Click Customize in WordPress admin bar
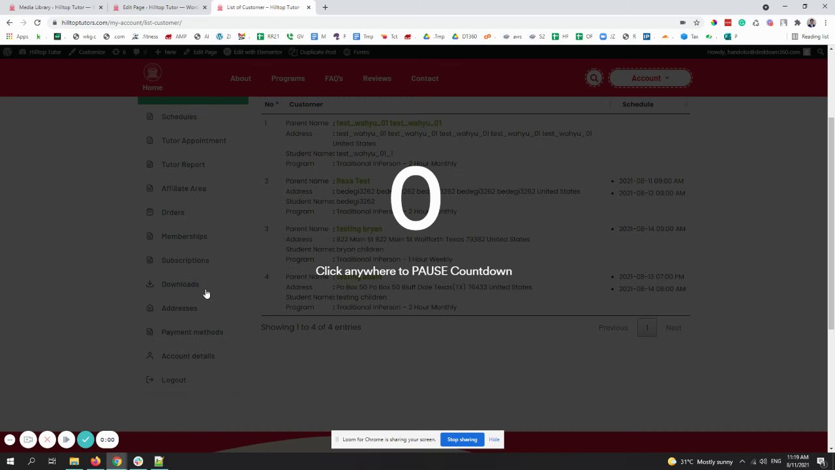This screenshot has height=470, width=835. click(x=87, y=52)
